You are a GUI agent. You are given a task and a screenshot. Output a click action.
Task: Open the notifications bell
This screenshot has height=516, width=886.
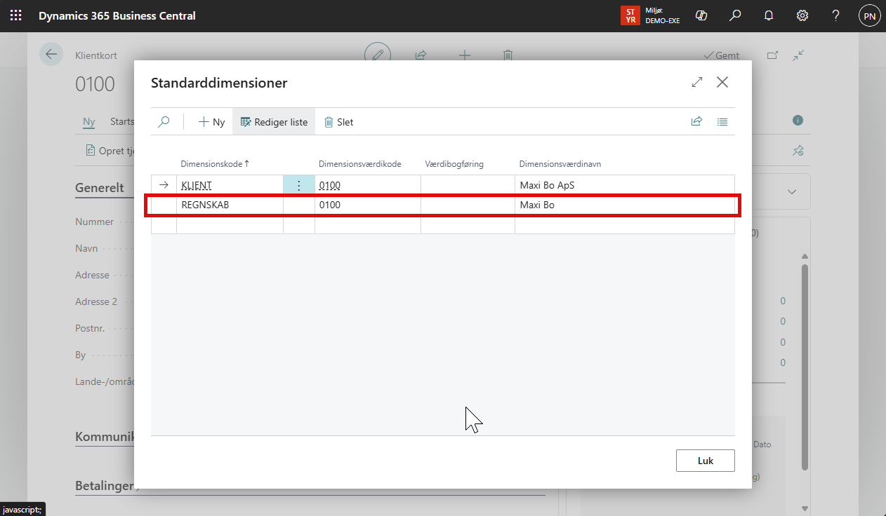point(769,15)
